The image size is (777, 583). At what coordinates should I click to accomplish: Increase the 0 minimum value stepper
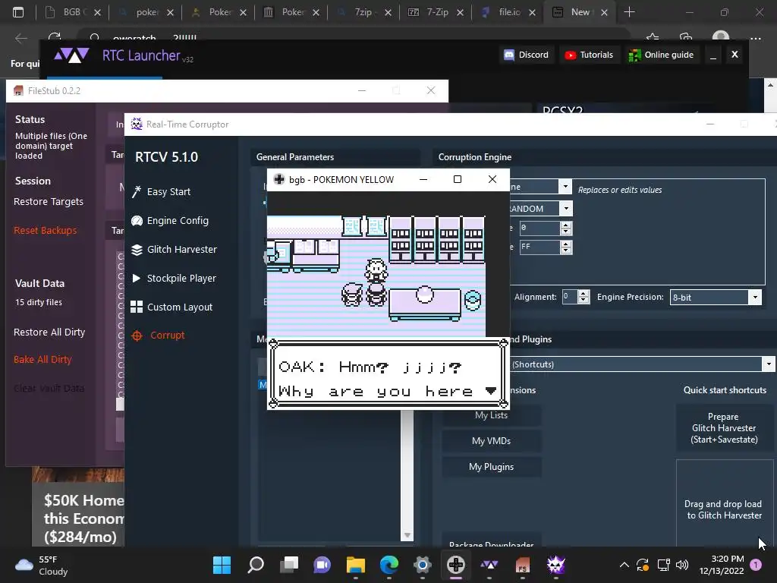[566, 225]
